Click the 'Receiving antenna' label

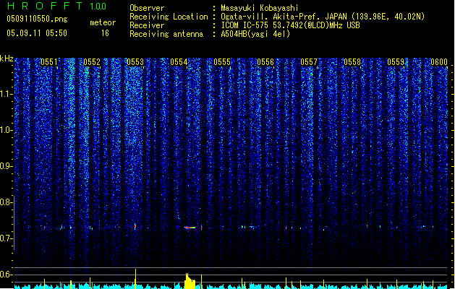166,34
